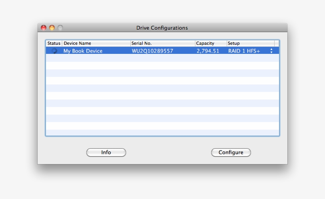Screen dimensions: 325x199
Task: Click the blank header cell right of Setup
Action: coord(277,43)
